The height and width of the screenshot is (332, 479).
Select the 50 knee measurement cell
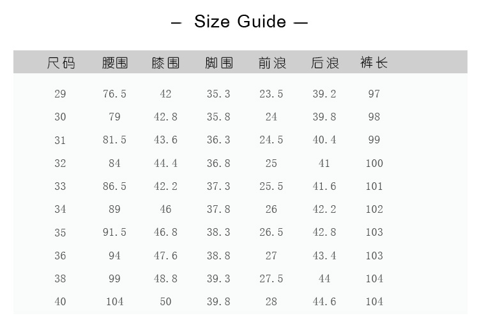(165, 302)
